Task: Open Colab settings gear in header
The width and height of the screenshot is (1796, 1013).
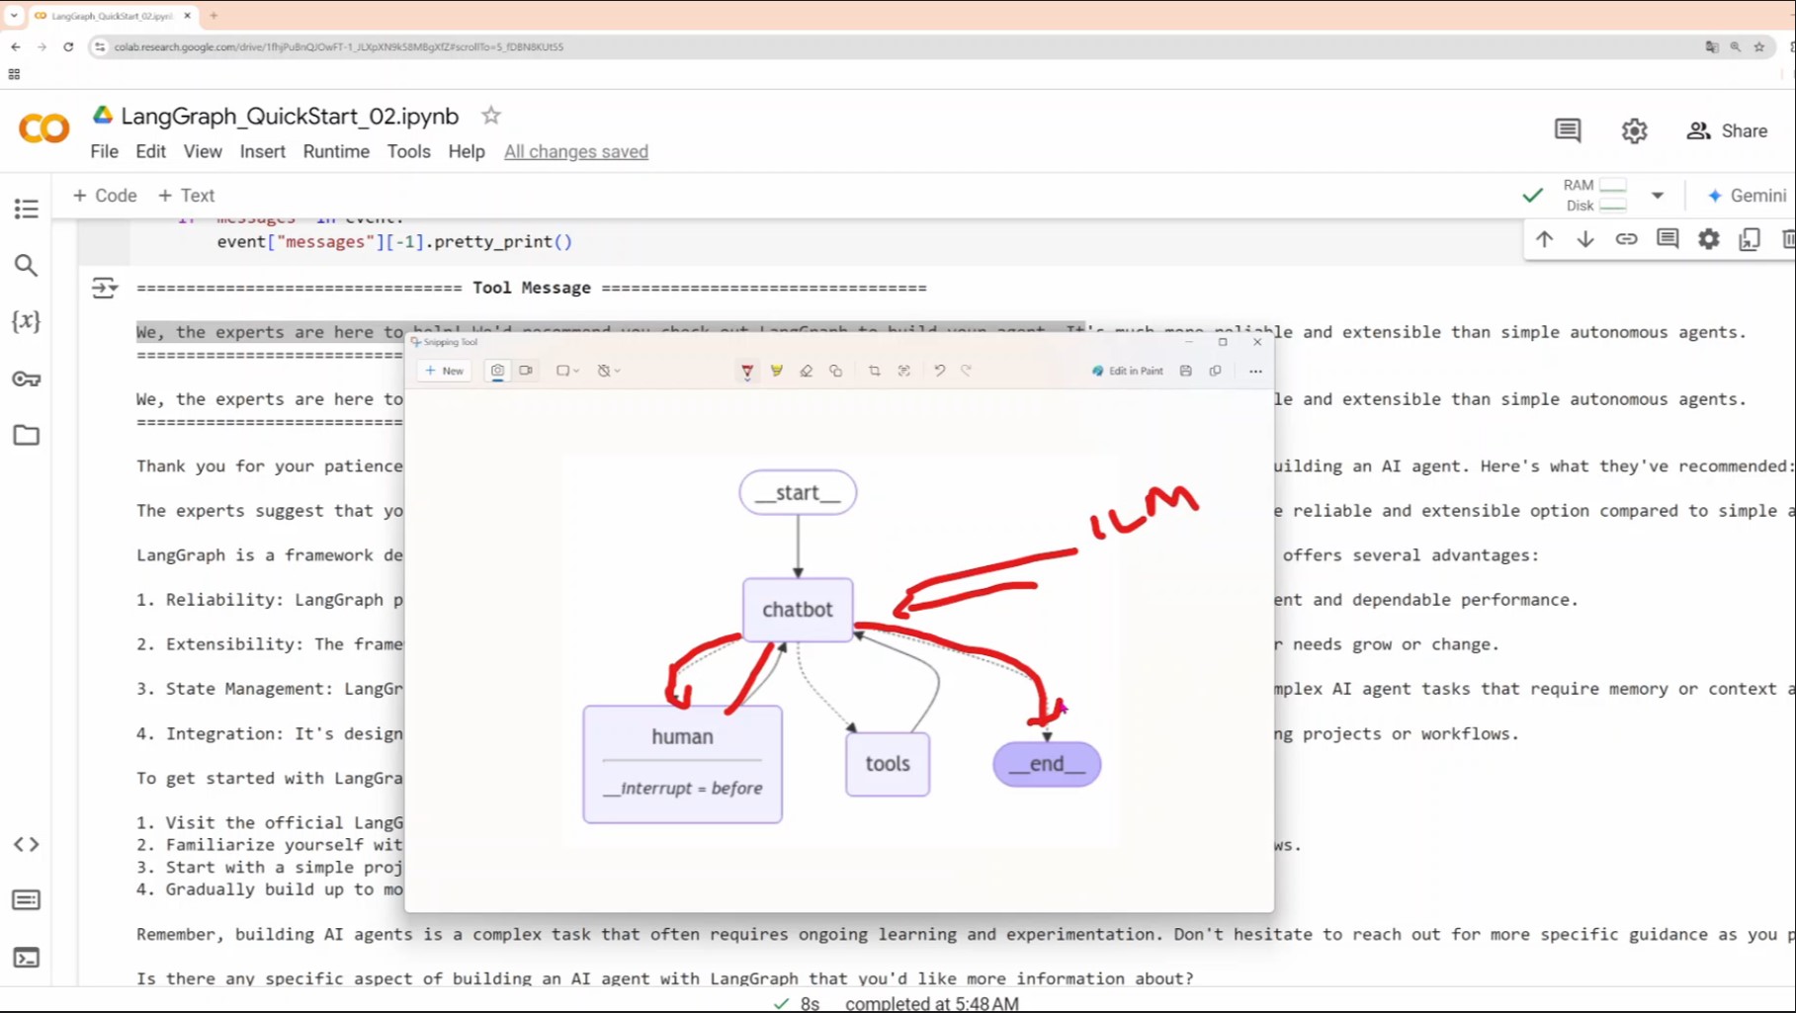Action: 1635,130
